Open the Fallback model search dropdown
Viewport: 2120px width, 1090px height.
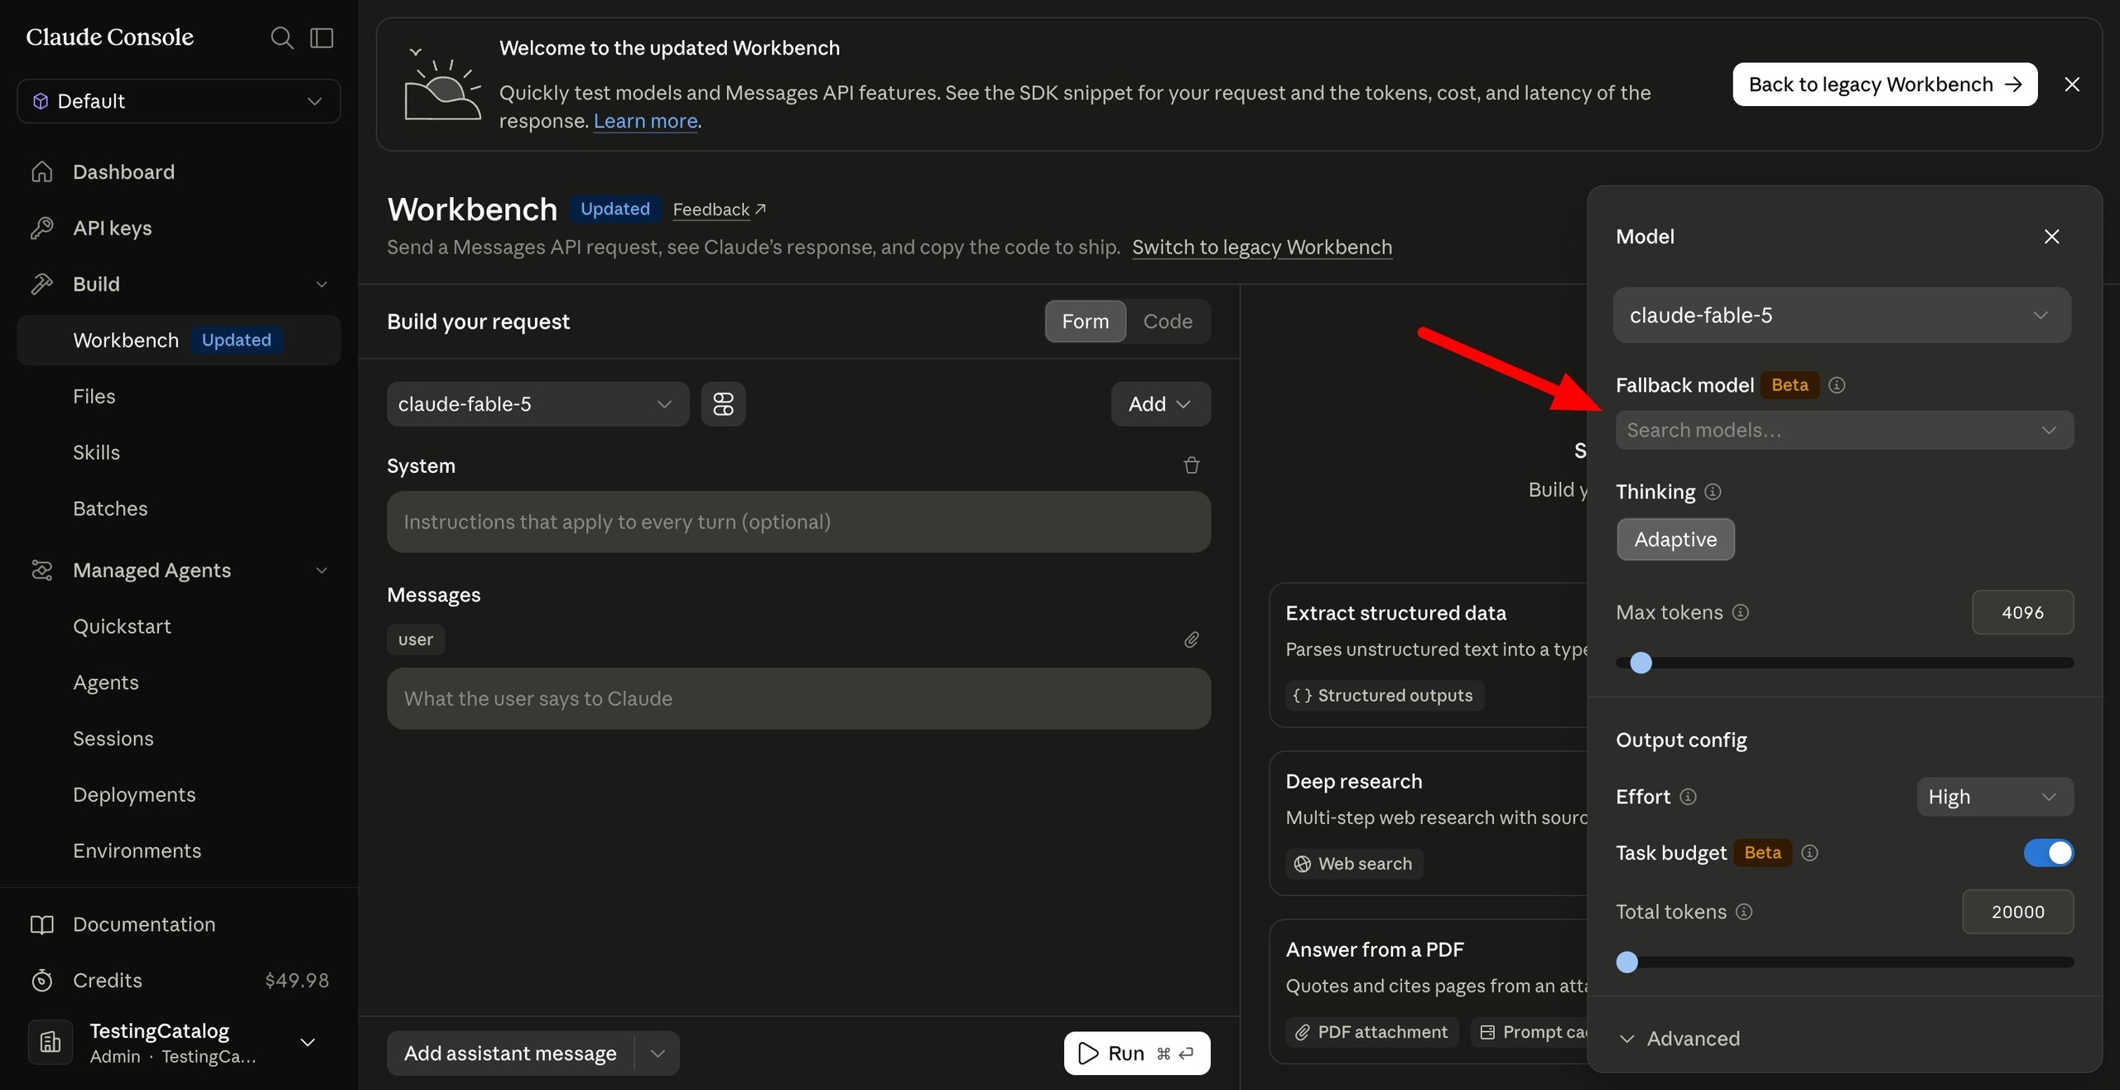tap(1844, 431)
